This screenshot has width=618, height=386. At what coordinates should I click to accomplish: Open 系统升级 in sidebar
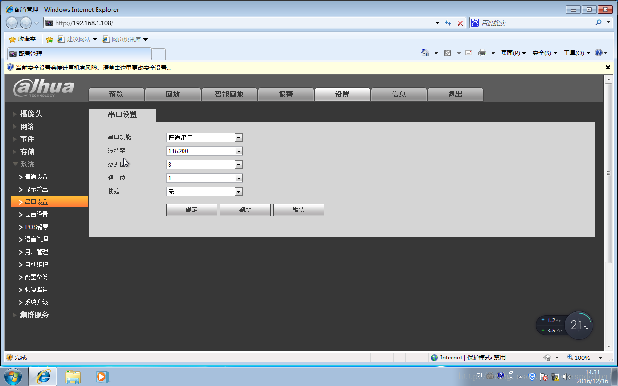tap(36, 302)
